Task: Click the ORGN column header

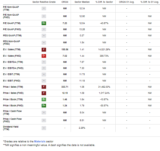Action: click(x=65, y=2)
